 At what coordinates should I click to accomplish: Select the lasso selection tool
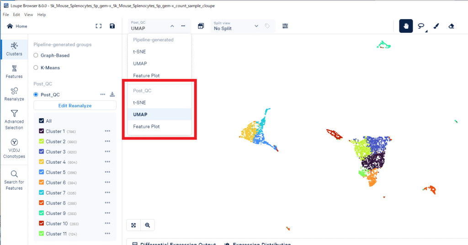point(421,26)
